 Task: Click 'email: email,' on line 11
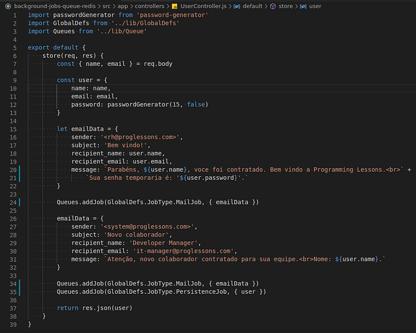point(94,96)
